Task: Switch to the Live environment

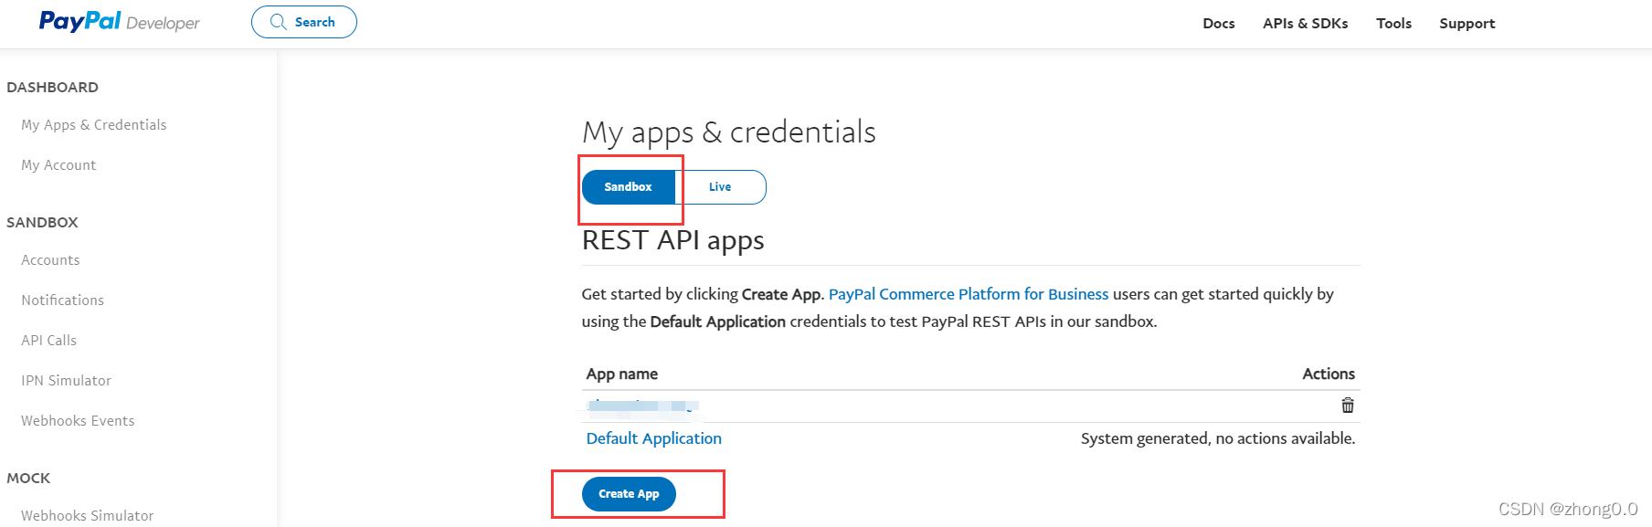Action: click(x=720, y=187)
